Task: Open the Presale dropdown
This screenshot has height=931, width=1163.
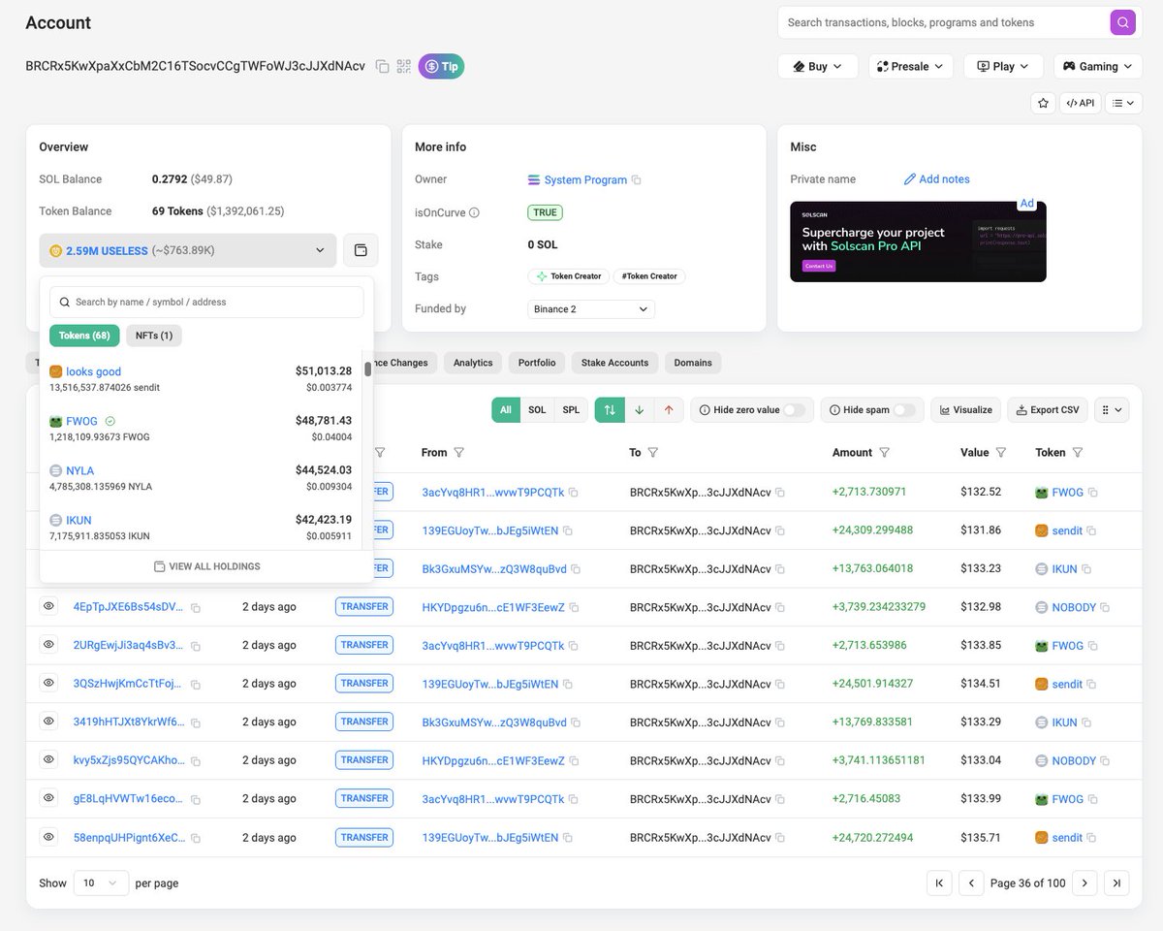Action: (x=911, y=66)
